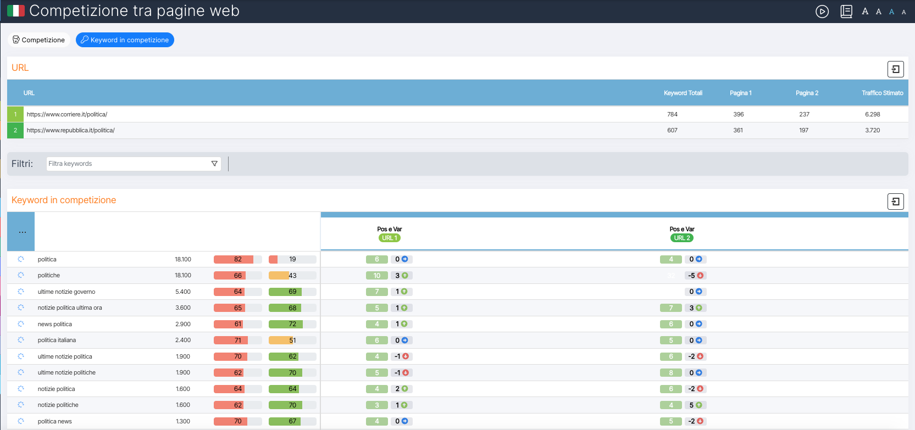Click the loading icon next to 'politica' keyword
Screen dimensions: 915x430
click(x=21, y=259)
